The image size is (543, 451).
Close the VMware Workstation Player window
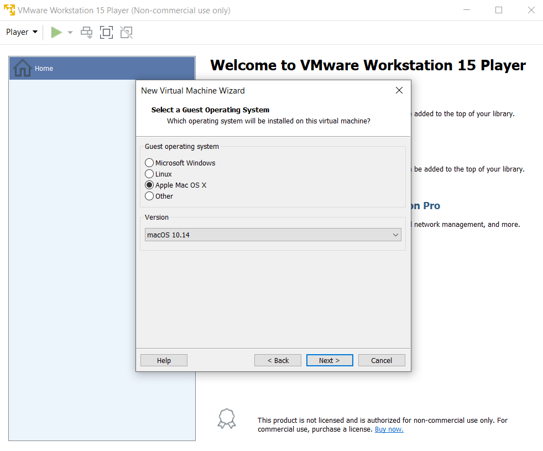point(531,10)
